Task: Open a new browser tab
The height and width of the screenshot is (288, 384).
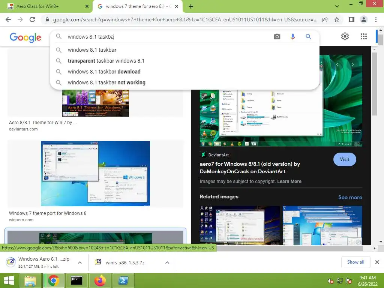Action: coord(191,7)
